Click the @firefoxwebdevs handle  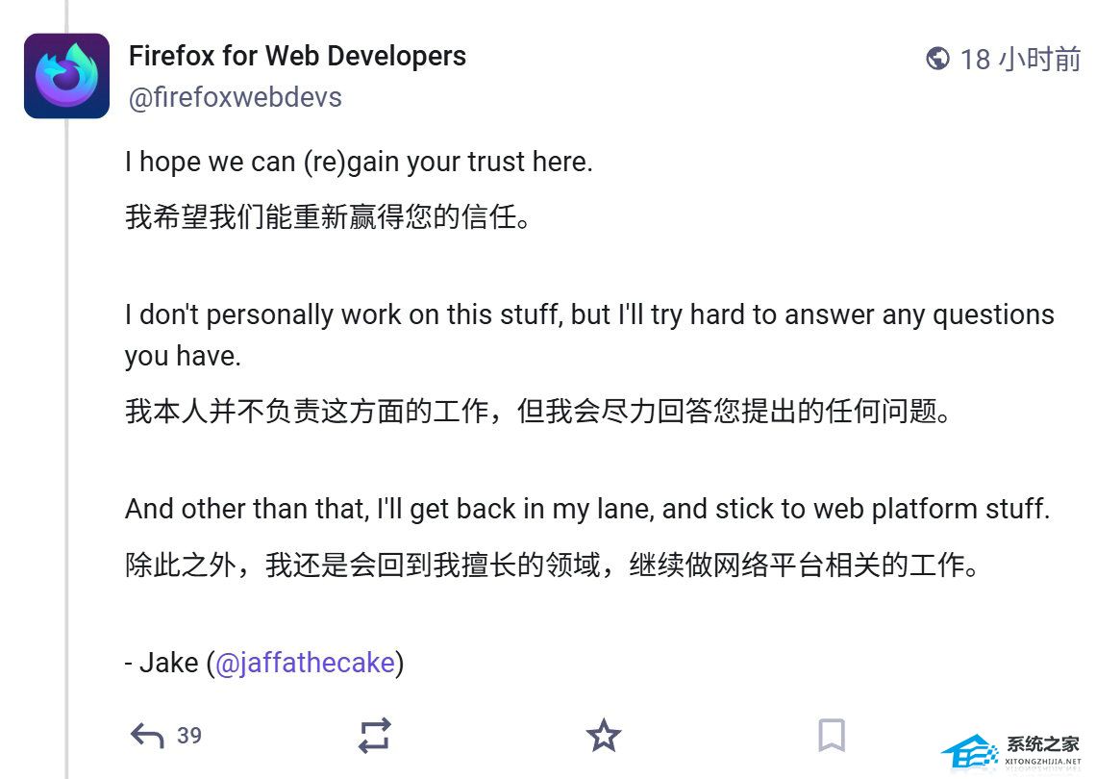click(235, 97)
